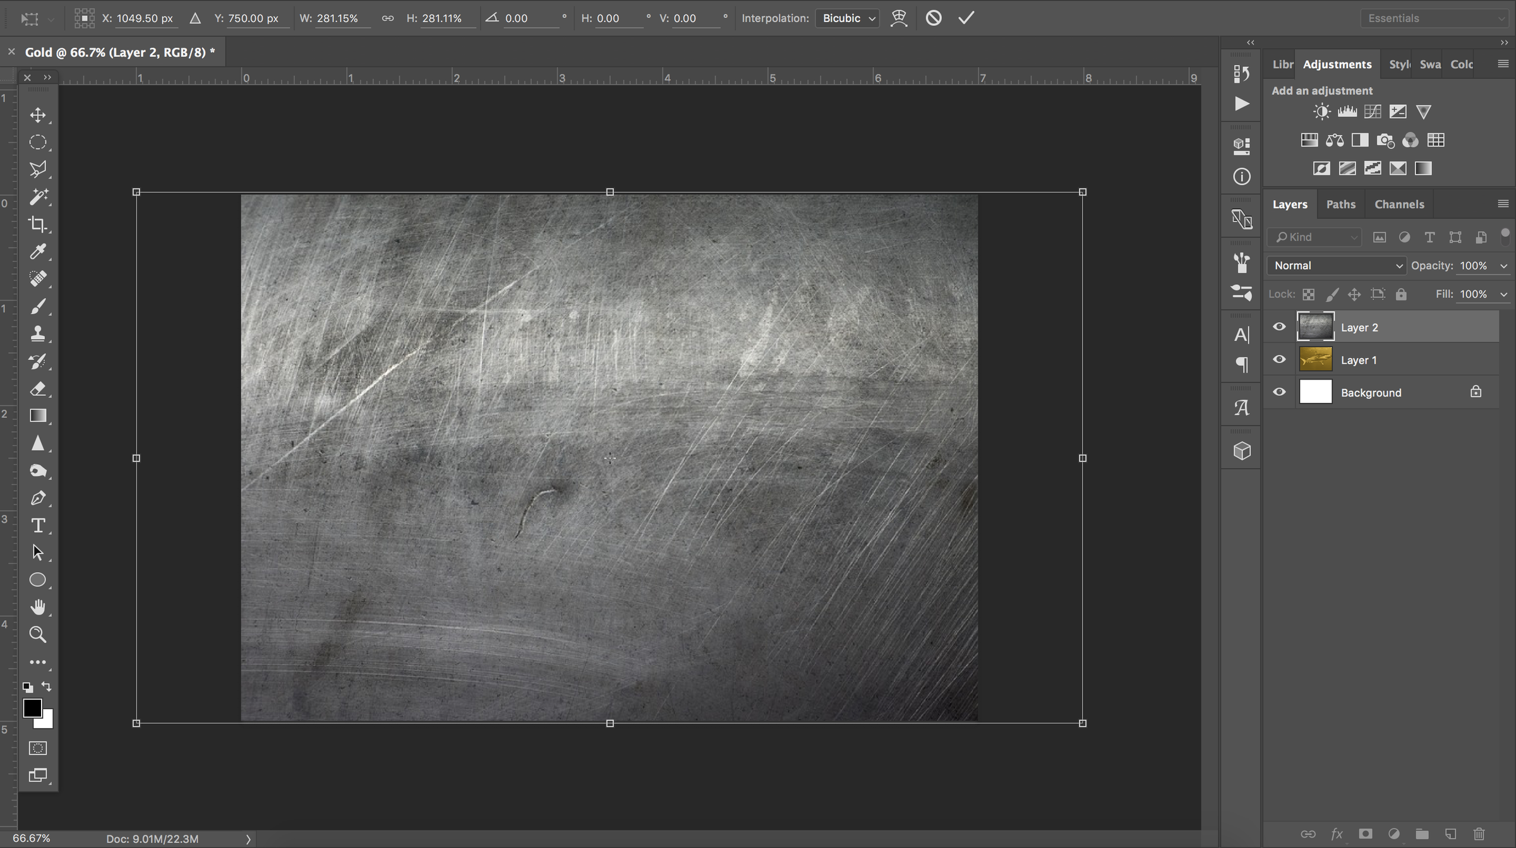Click the foreground color swatch
This screenshot has width=1516, height=848.
(x=32, y=708)
